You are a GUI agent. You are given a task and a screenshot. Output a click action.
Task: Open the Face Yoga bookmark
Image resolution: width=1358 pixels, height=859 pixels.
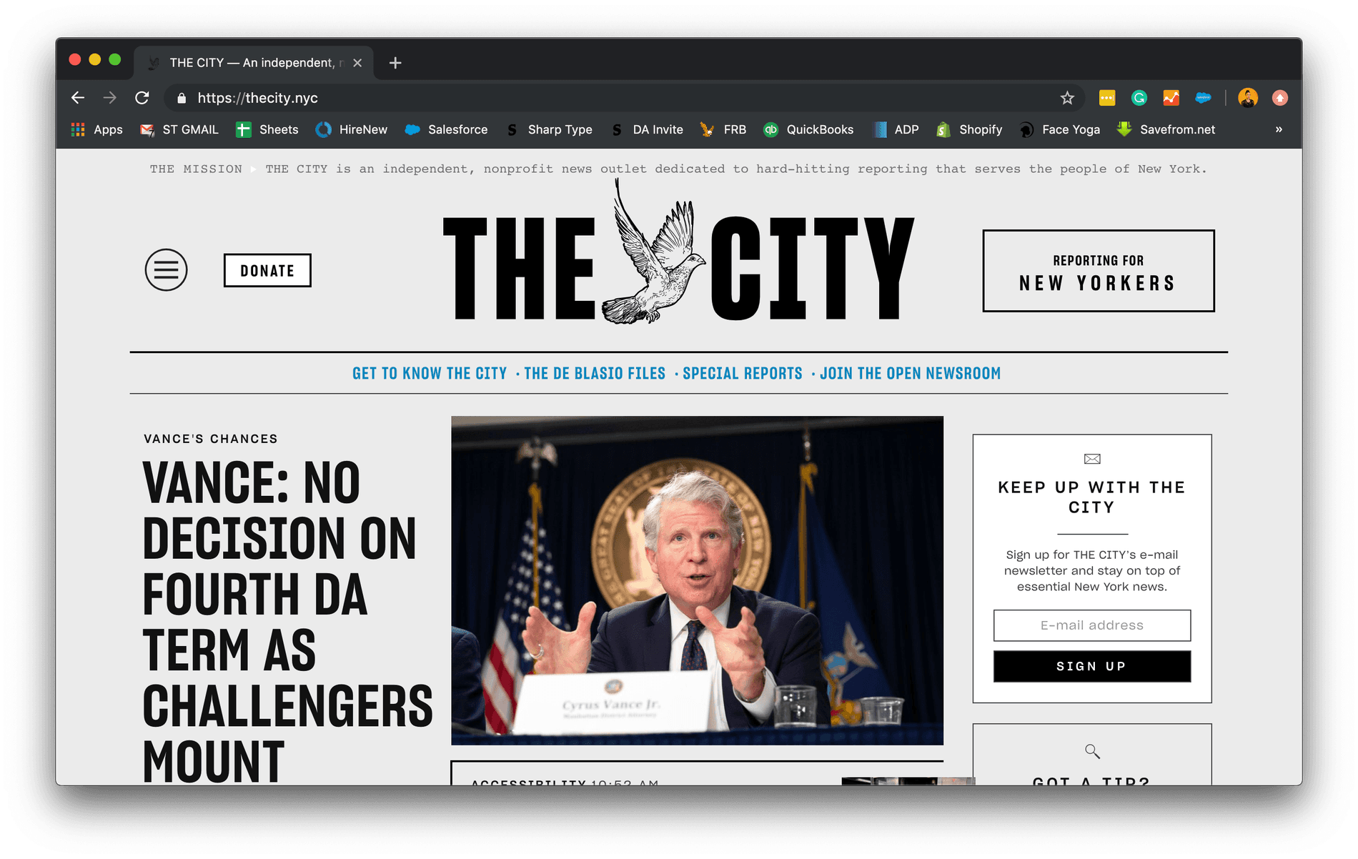(x=1060, y=129)
